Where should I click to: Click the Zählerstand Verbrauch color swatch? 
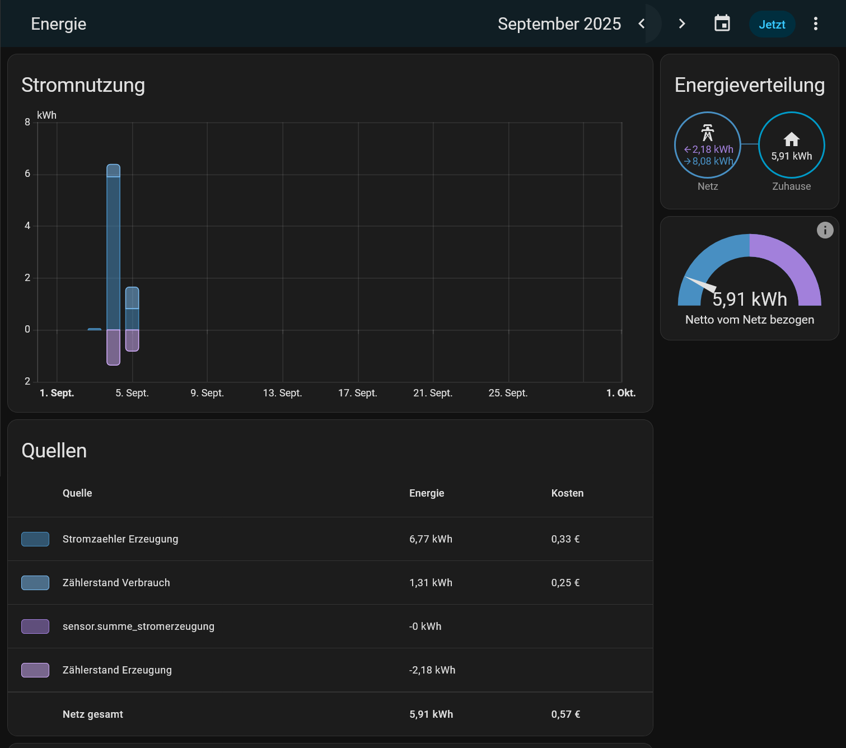(x=35, y=583)
